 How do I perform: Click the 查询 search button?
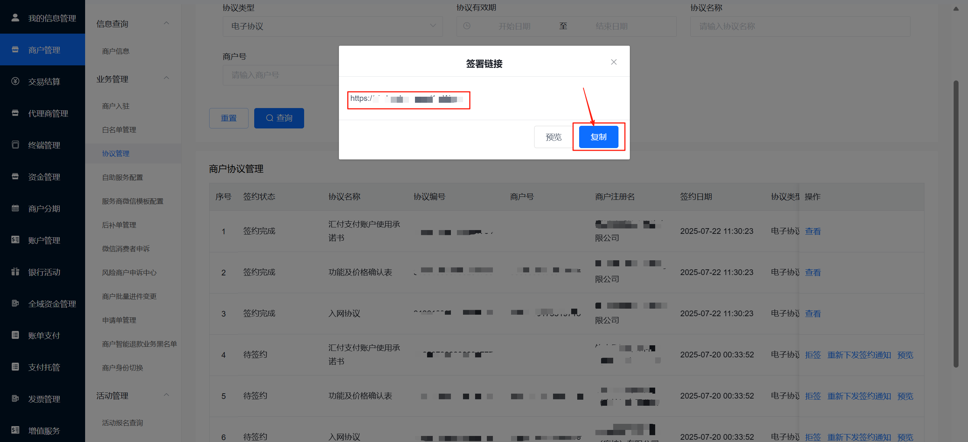279,118
